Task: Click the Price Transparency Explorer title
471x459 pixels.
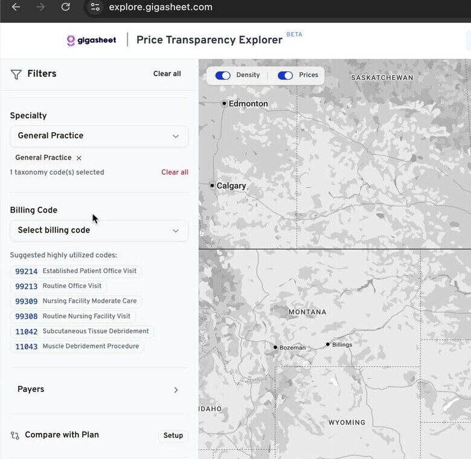Action: click(210, 40)
